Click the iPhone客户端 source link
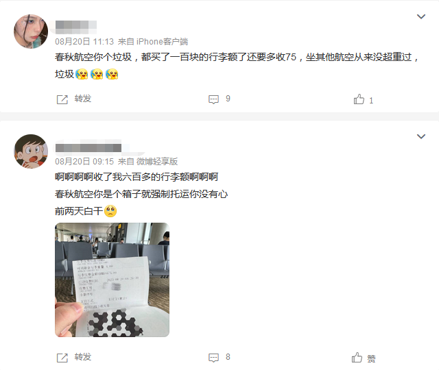Image resolution: width=439 pixels, height=370 pixels. click(x=162, y=42)
